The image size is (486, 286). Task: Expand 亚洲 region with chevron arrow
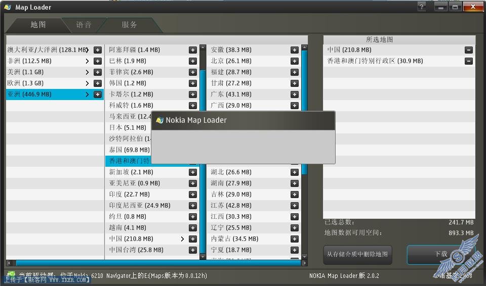pyautogui.click(x=87, y=94)
